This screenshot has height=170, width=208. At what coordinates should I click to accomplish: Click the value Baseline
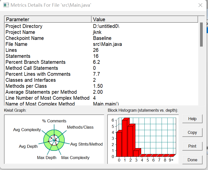click(102, 38)
